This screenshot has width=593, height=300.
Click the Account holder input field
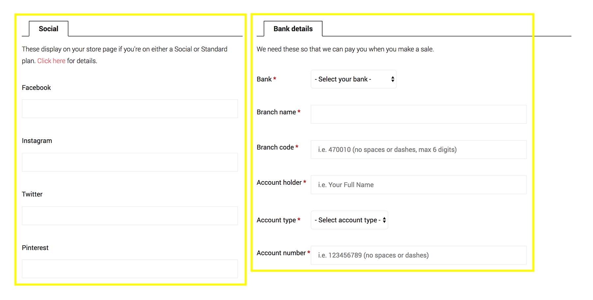pyautogui.click(x=418, y=185)
